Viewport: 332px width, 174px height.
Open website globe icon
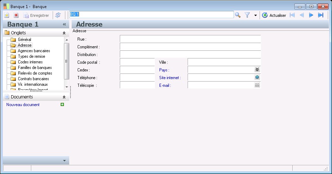(x=257, y=77)
